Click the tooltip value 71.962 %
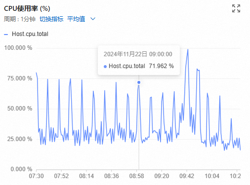 (x=162, y=66)
